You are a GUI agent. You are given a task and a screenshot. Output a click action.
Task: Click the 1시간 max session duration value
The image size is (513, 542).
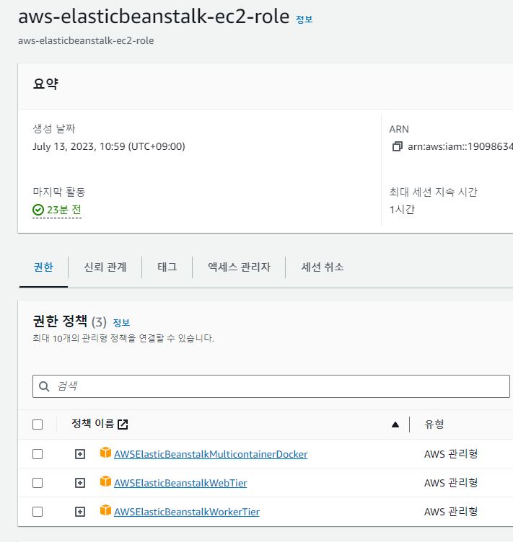pyautogui.click(x=402, y=210)
